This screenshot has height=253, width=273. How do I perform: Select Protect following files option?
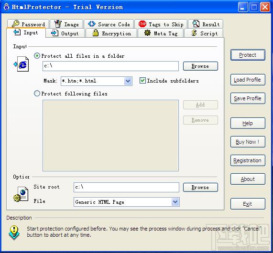pos(37,94)
